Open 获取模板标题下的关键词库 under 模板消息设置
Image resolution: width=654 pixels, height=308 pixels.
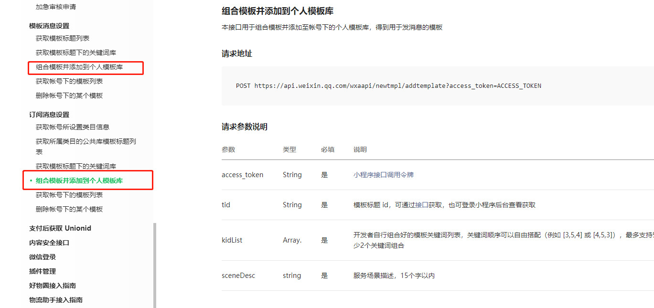pyautogui.click(x=76, y=53)
